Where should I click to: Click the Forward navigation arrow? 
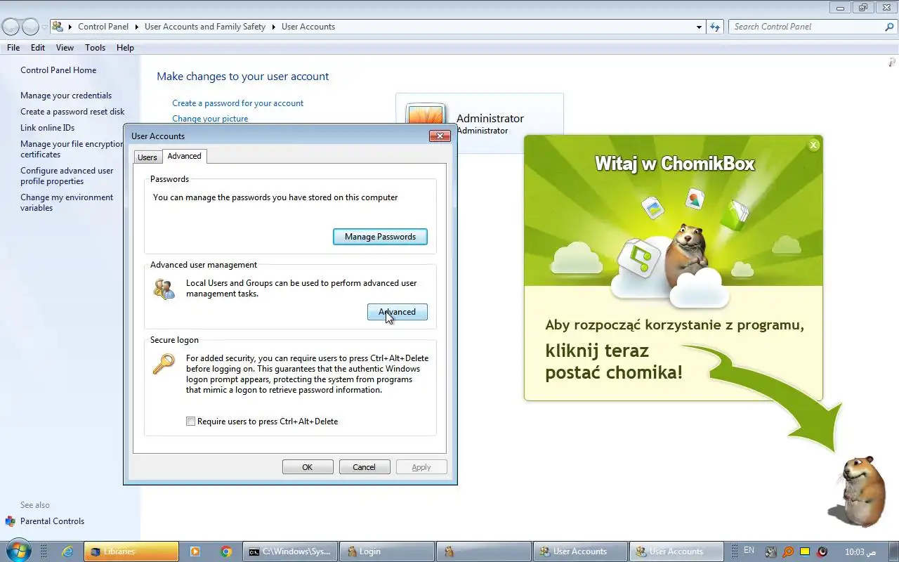(30, 27)
